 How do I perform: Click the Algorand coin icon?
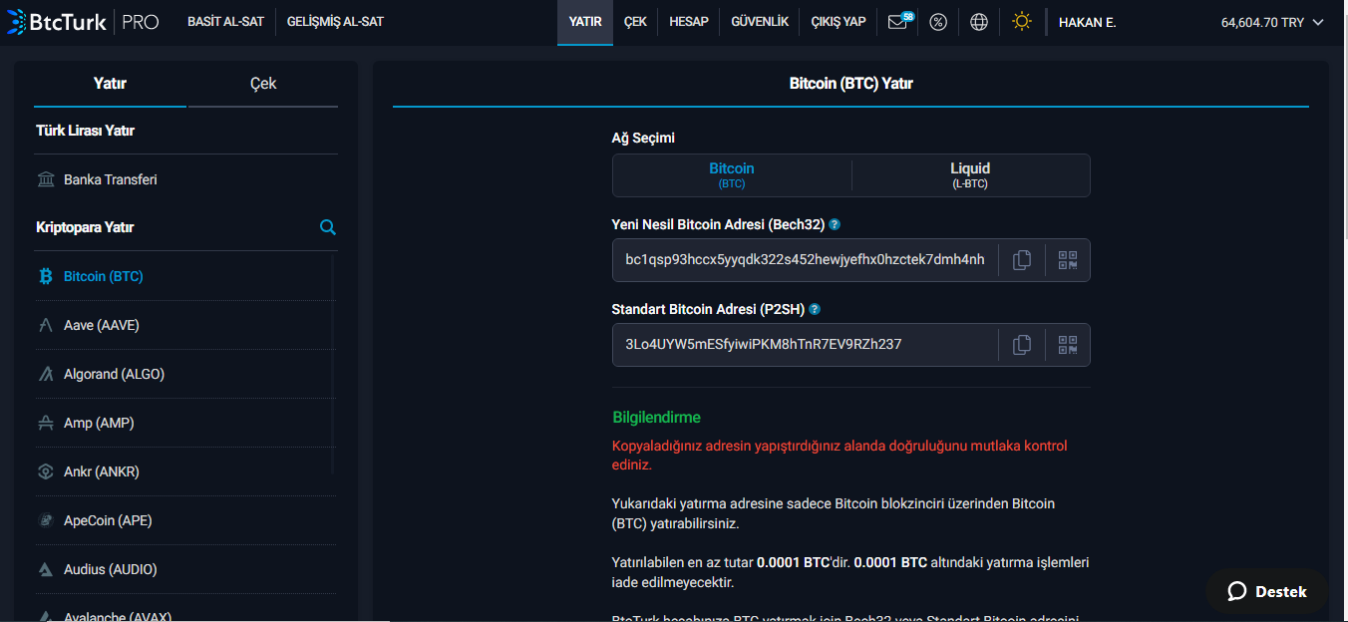46,374
